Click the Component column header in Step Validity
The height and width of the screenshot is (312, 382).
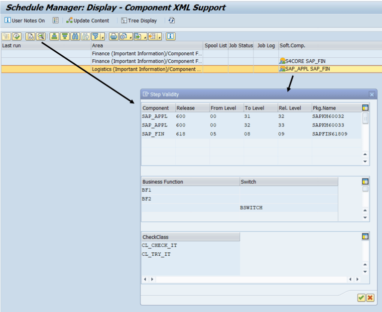[x=158, y=108]
